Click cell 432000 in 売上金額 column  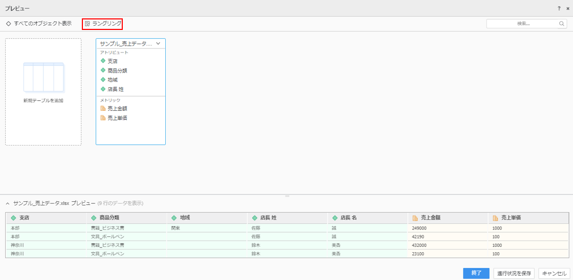pos(448,245)
